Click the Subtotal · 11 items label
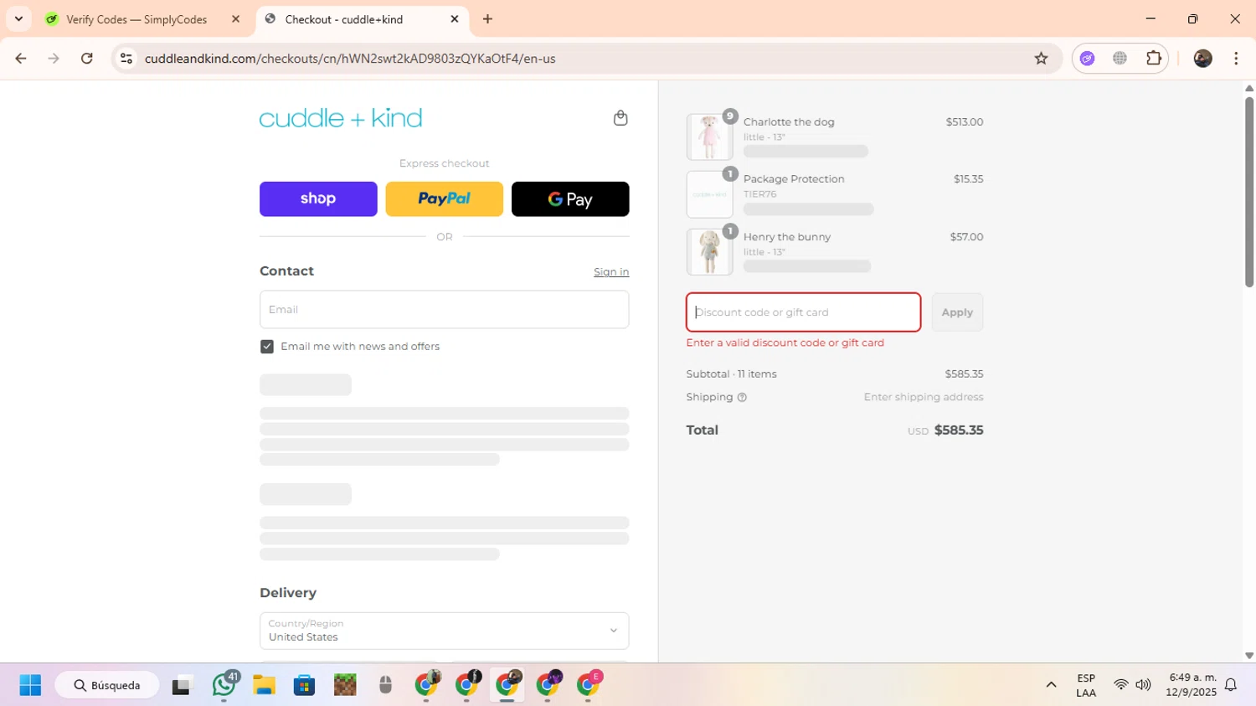 tap(731, 374)
